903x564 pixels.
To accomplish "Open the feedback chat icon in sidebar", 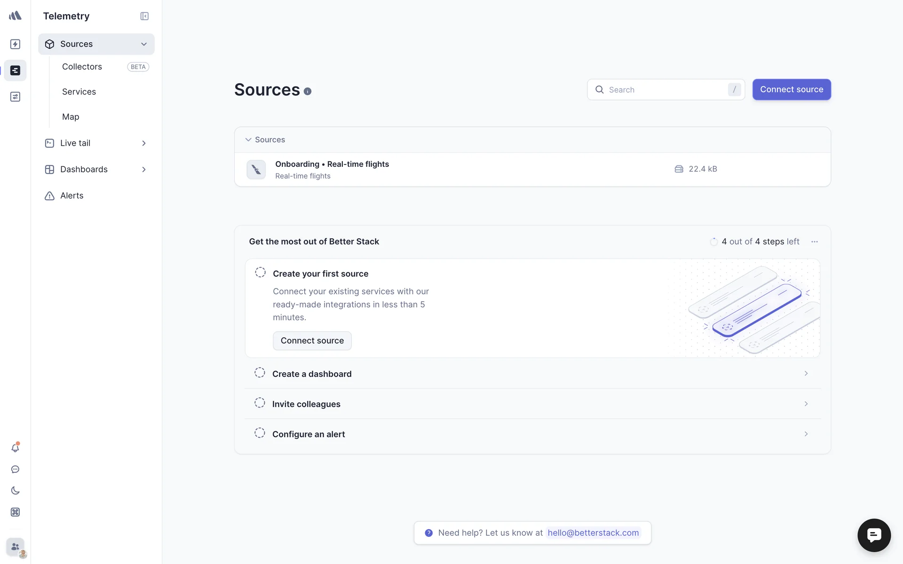I will (15, 470).
